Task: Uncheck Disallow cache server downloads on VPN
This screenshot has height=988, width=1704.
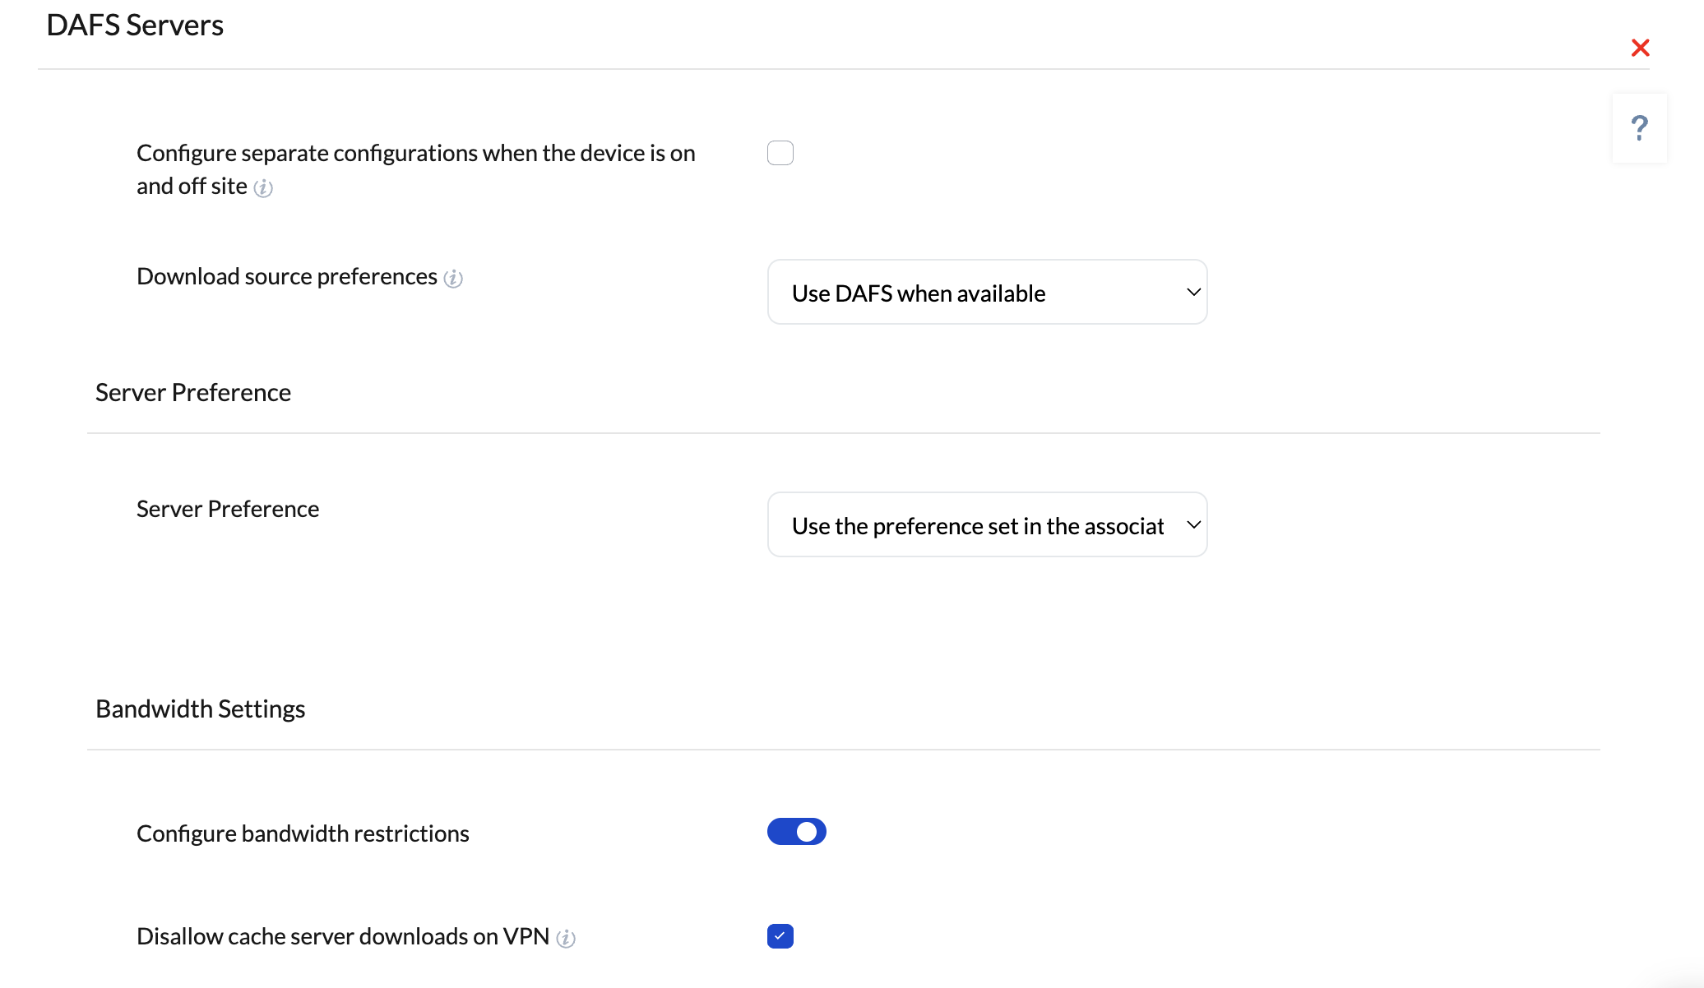Action: click(x=780, y=936)
